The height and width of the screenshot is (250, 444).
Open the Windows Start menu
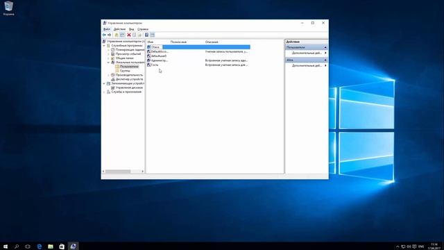[6, 247]
